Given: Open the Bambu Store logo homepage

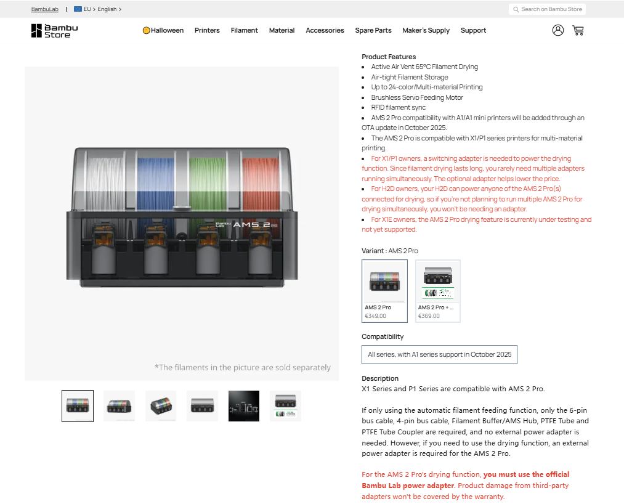Looking at the screenshot, I should coord(55,31).
